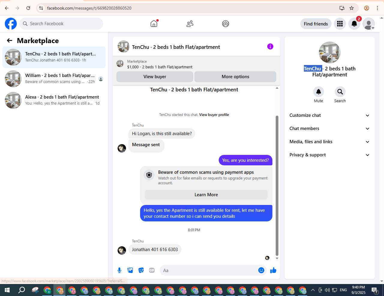This screenshot has height=296, width=384.
Task: Open the listing thumbnail in right panel
Action: click(330, 52)
